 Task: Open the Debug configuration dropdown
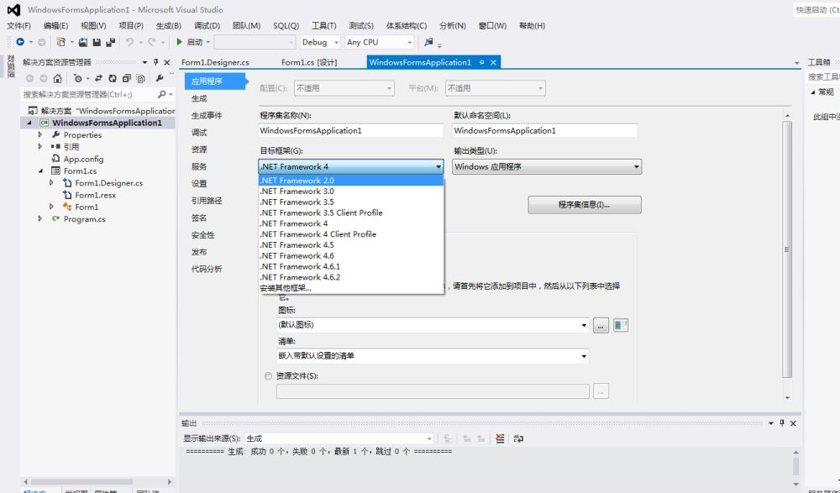coord(319,42)
